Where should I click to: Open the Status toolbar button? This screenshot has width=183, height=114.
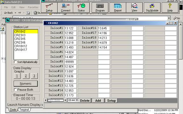click(x=81, y=8)
